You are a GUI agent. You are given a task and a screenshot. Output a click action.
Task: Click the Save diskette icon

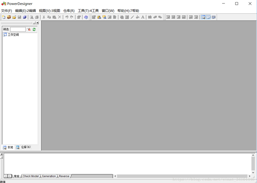click(19, 17)
